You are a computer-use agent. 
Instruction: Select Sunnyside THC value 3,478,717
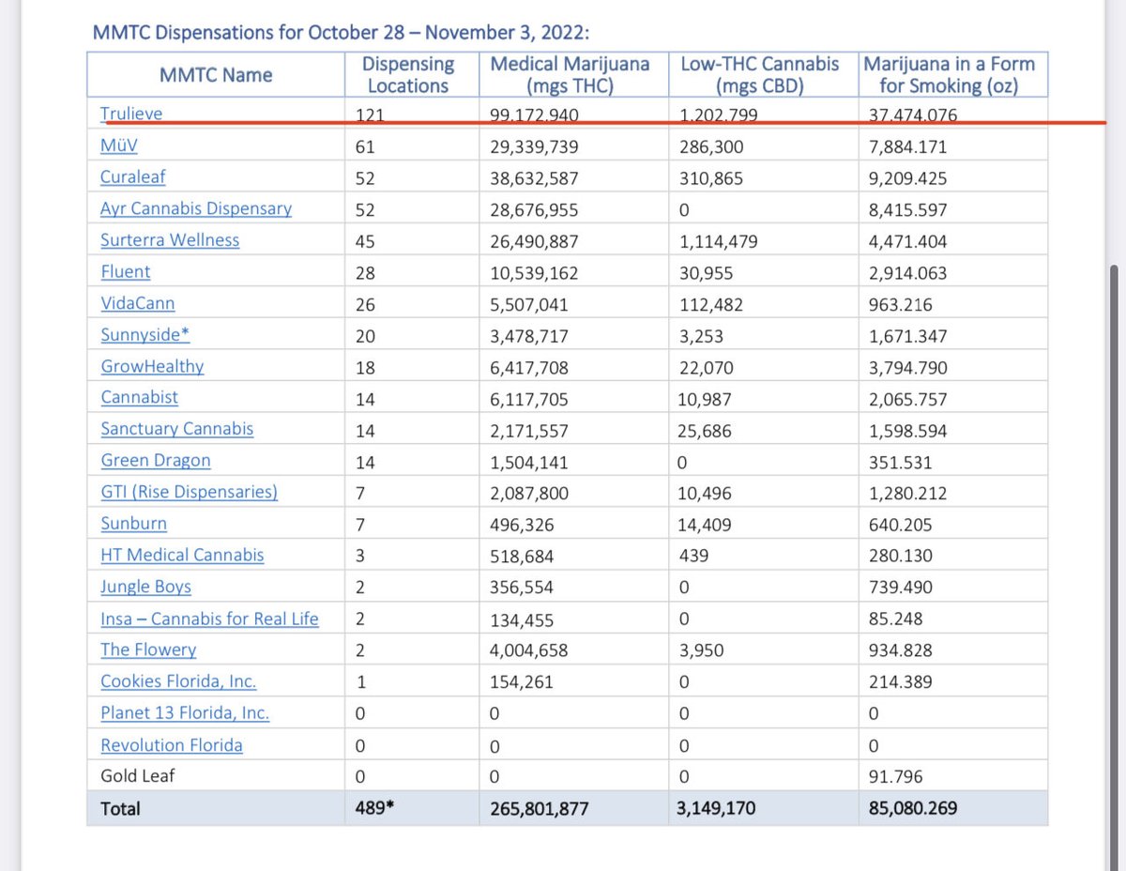[x=529, y=336]
